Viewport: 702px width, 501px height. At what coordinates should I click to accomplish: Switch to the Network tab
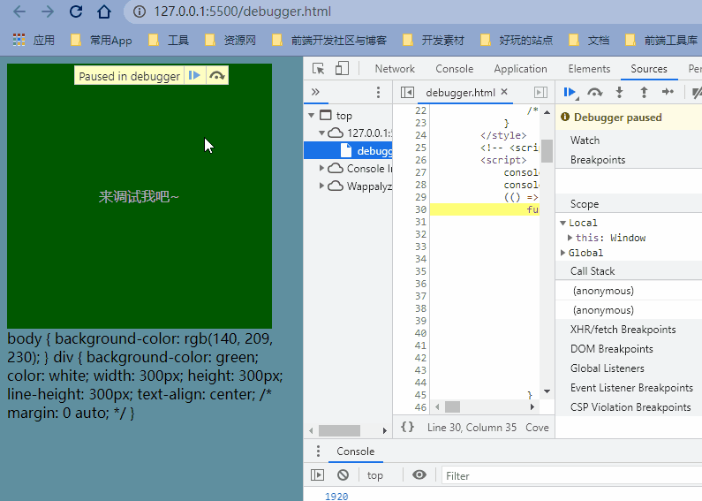point(395,69)
